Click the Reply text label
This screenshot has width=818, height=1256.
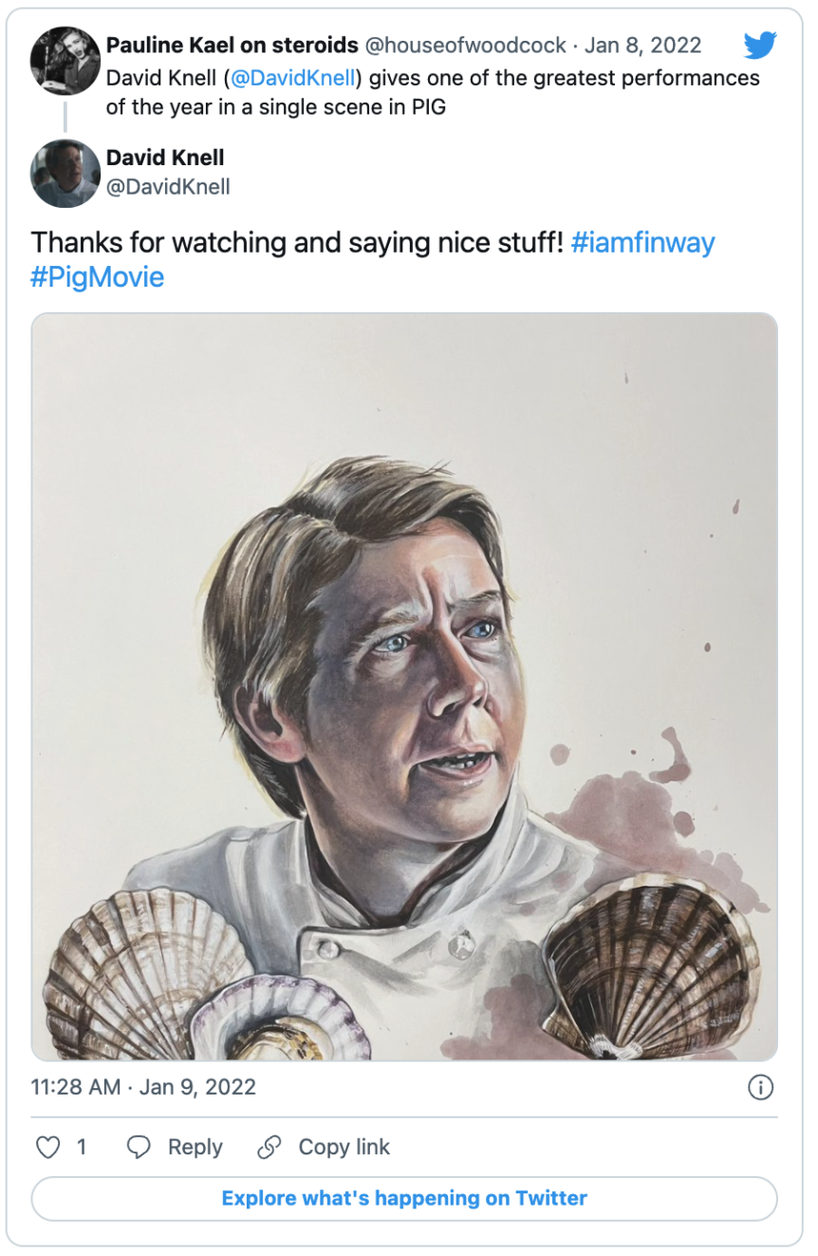[x=195, y=1147]
